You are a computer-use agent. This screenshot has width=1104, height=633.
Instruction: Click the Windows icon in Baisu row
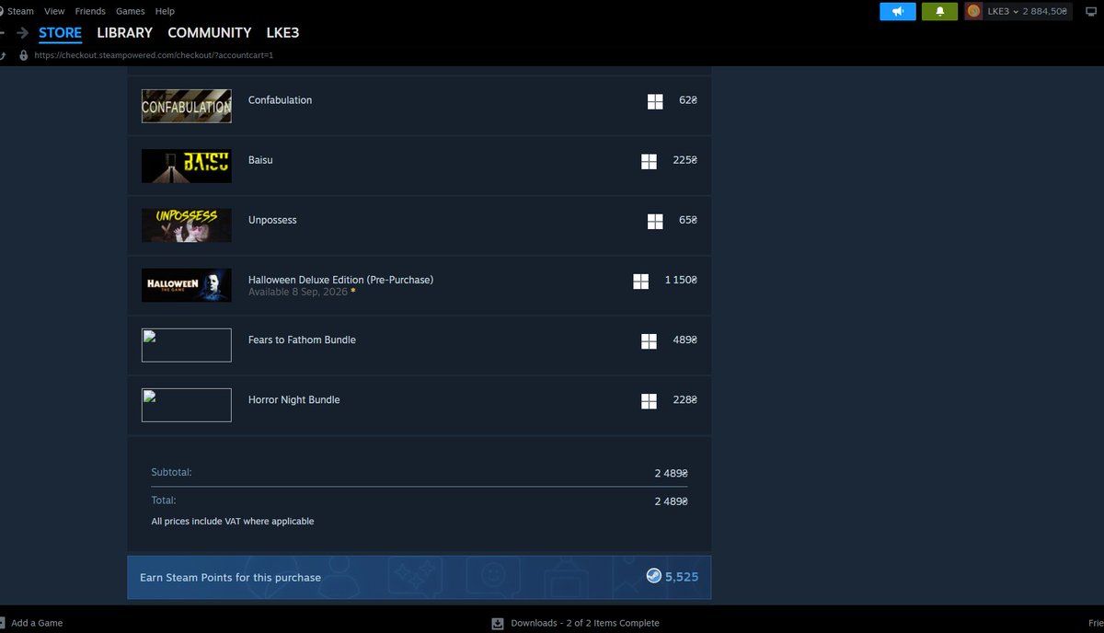(x=649, y=161)
